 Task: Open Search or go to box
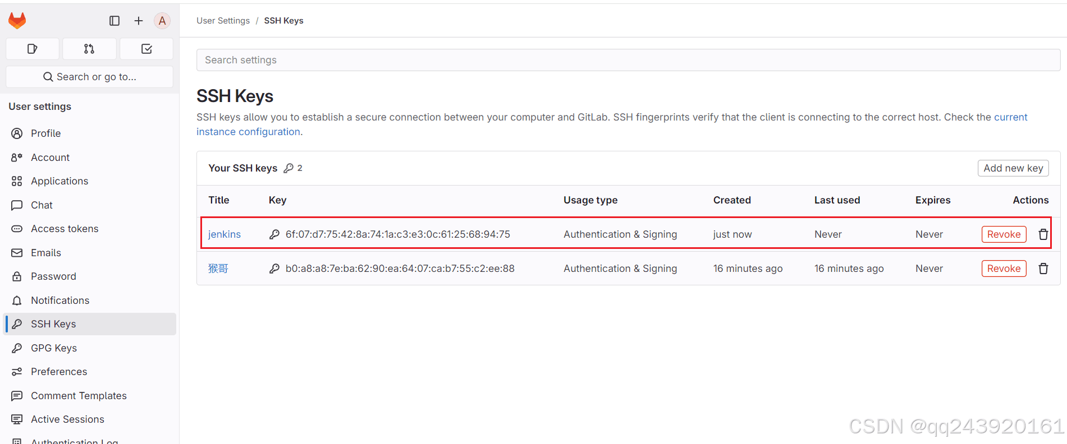(90, 77)
